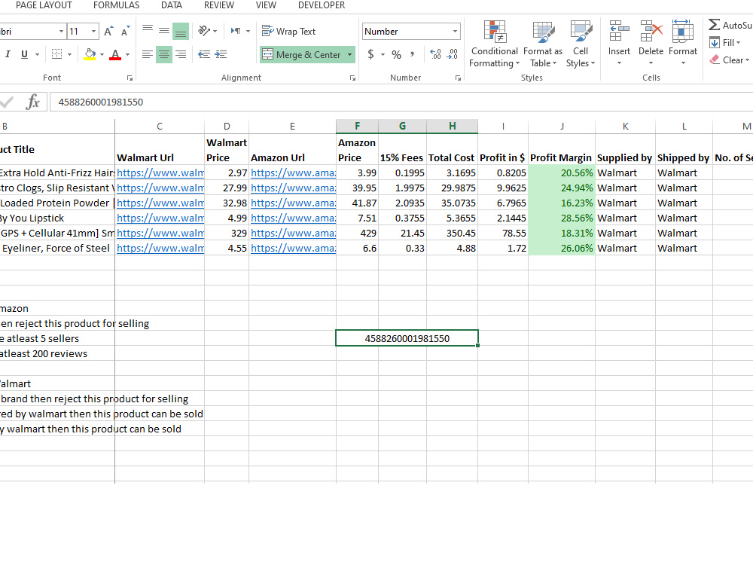
Task: Open Number dialog launcher
Action: pyautogui.click(x=458, y=78)
